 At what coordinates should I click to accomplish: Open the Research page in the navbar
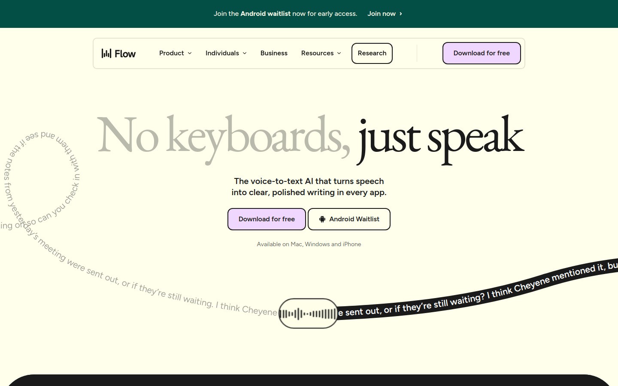(372, 53)
